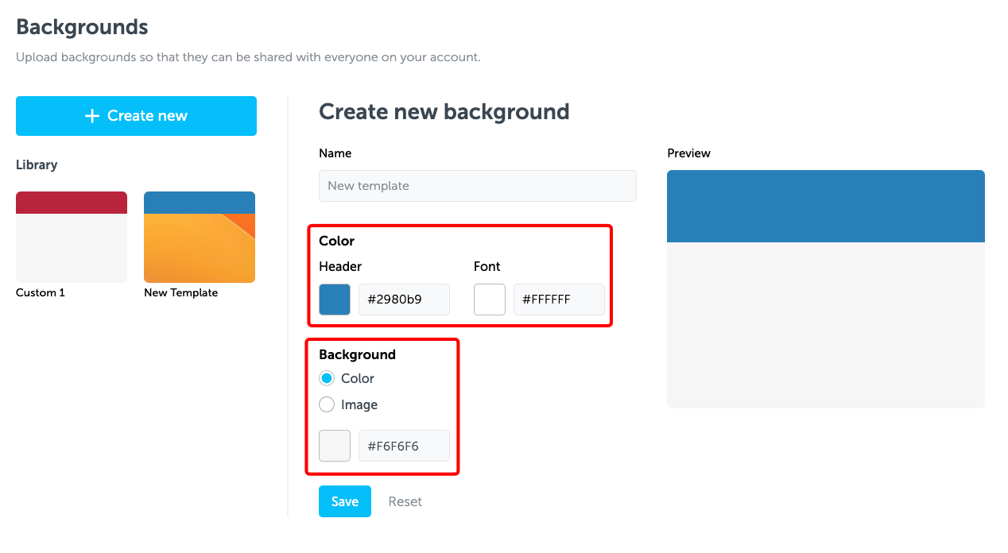The width and height of the screenshot is (1008, 553).
Task: Click the Backgrounds page heading
Action: tap(82, 27)
